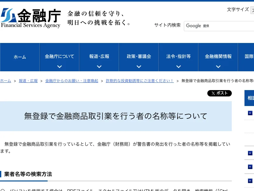Expand chevron under 法令・指針等
Viewport: 254px width, 191px height.
178,67
